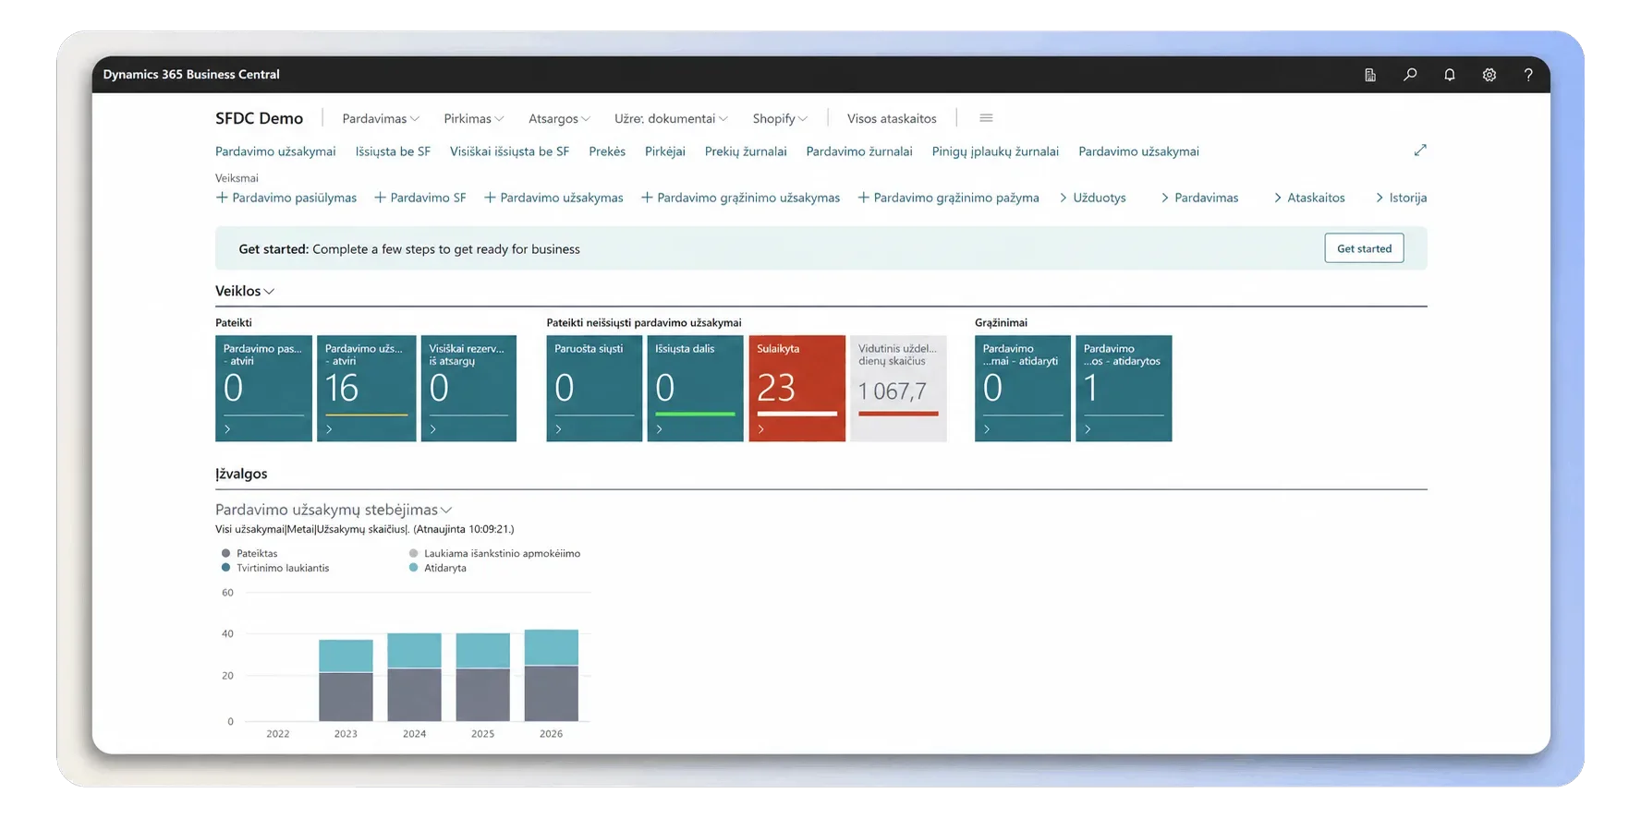Click the 2026 bar in chart
Image resolution: width=1641 pixels, height=818 pixels.
point(551,676)
